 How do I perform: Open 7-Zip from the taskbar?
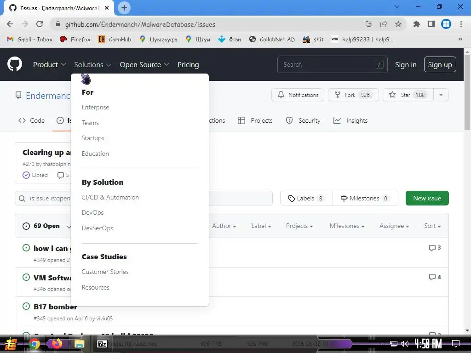click(x=102, y=344)
